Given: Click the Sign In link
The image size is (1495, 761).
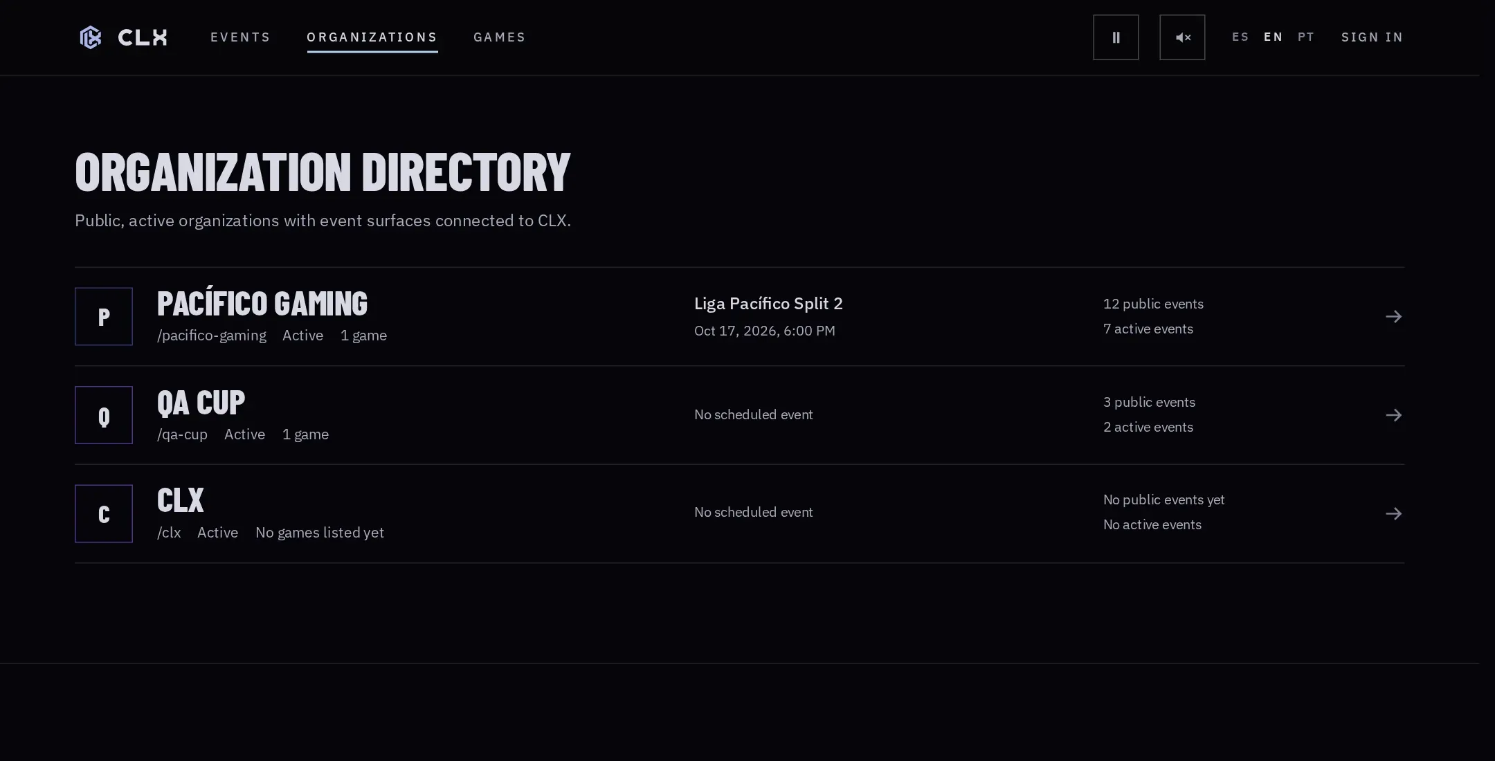Looking at the screenshot, I should (x=1372, y=37).
